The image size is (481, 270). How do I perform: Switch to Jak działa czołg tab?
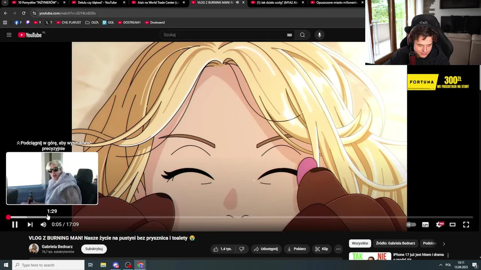(x=277, y=2)
